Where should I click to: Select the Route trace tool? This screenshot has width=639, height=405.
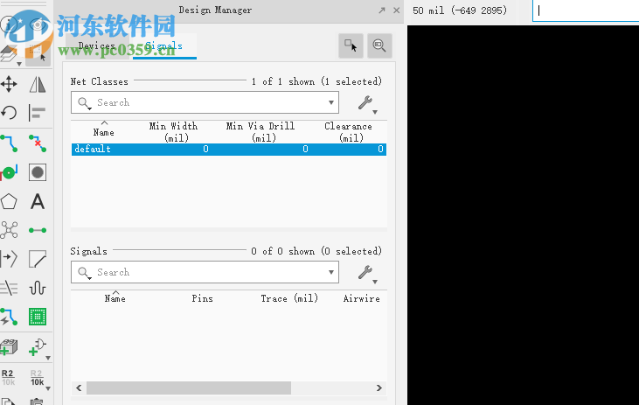point(9,143)
